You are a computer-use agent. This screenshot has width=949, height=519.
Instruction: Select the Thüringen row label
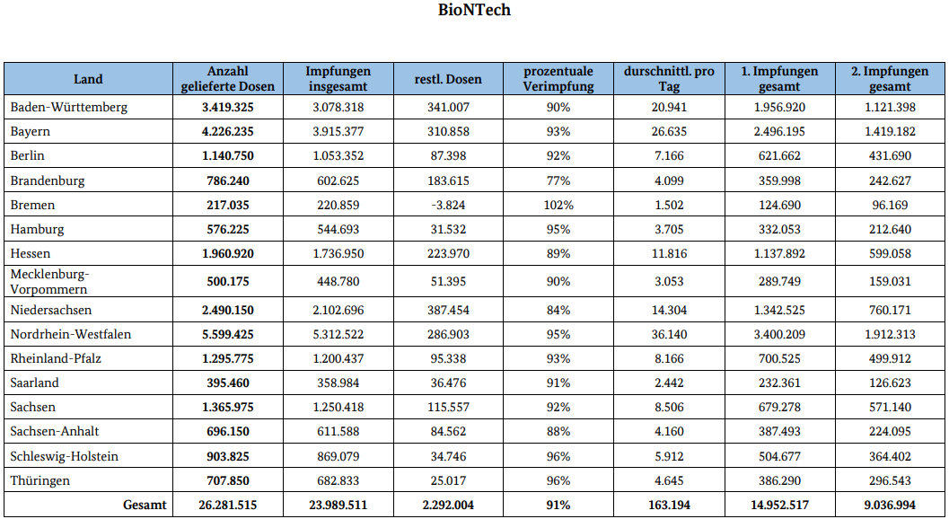40,481
